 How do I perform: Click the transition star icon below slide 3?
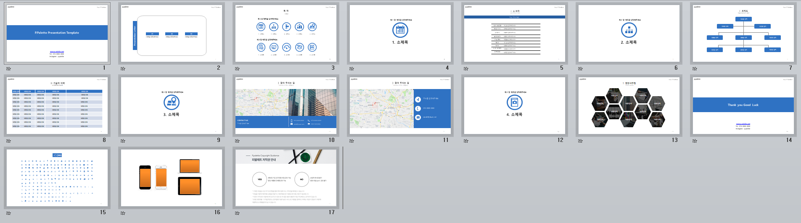point(237,68)
